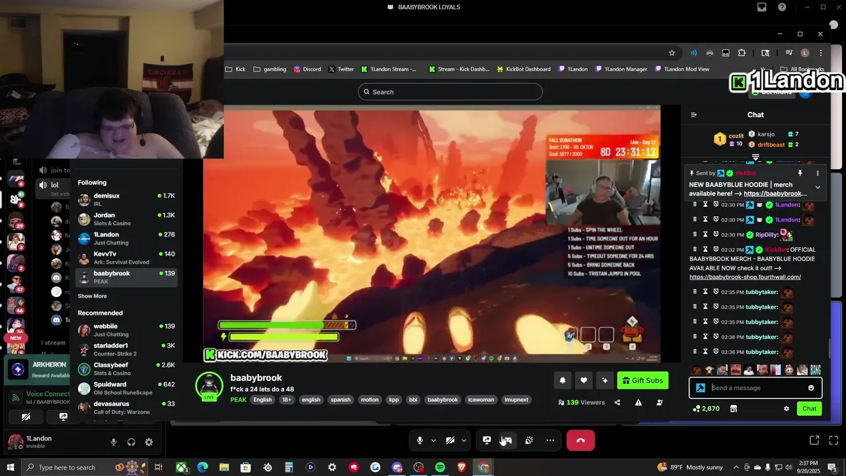Click the sparkle icon next to heart
This screenshot has width=846, height=476.
coord(604,380)
